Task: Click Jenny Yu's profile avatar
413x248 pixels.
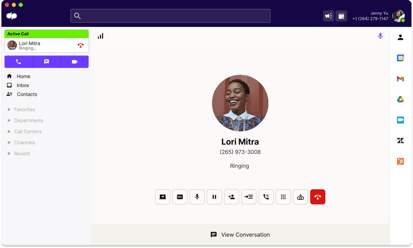Action: click(398, 16)
